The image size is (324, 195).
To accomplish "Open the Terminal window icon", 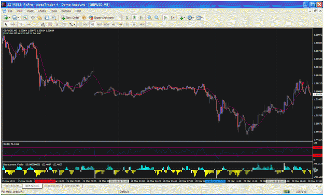I will click(47, 18).
